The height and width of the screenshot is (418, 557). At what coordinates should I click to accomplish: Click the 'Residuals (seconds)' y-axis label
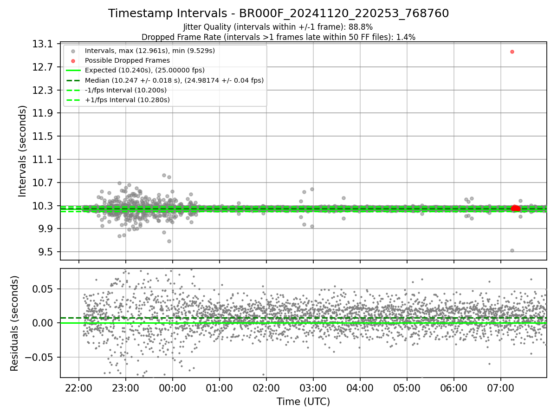click(14, 323)
